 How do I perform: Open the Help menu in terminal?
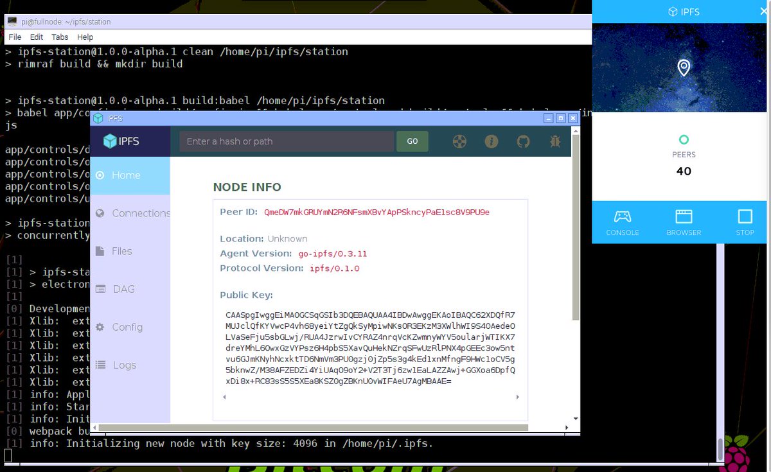[85, 37]
